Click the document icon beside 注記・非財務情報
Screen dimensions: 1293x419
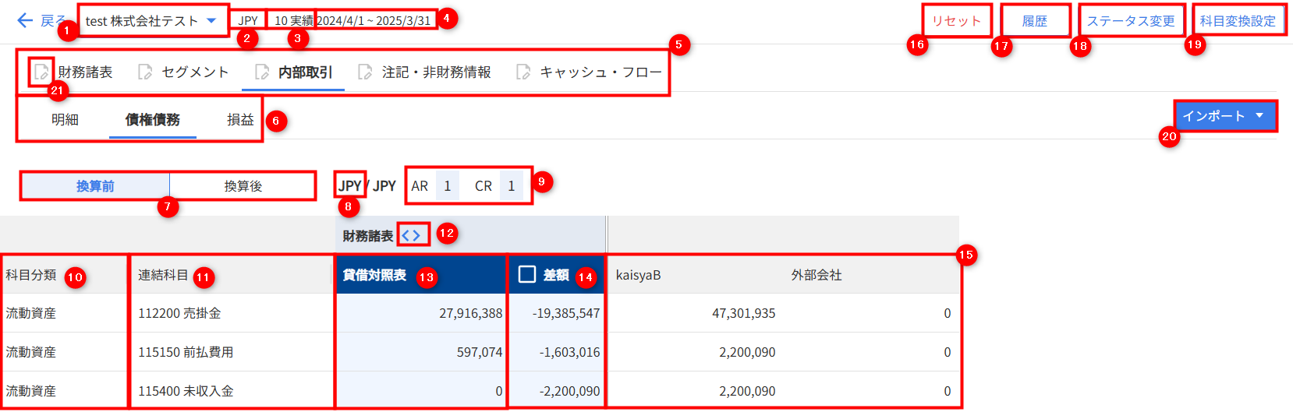coord(365,72)
